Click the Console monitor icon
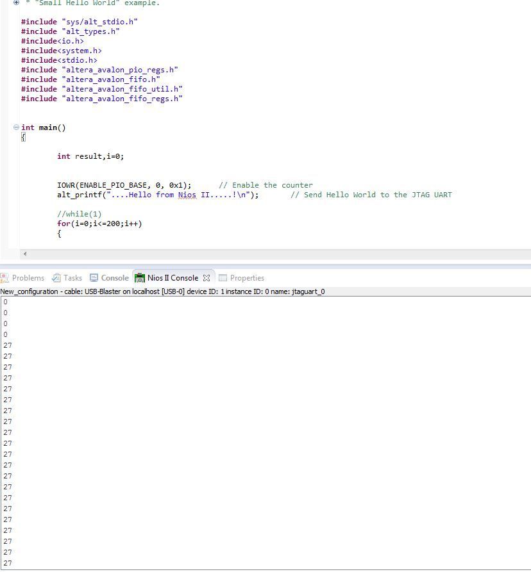This screenshot has width=531, height=572. pyautogui.click(x=94, y=278)
